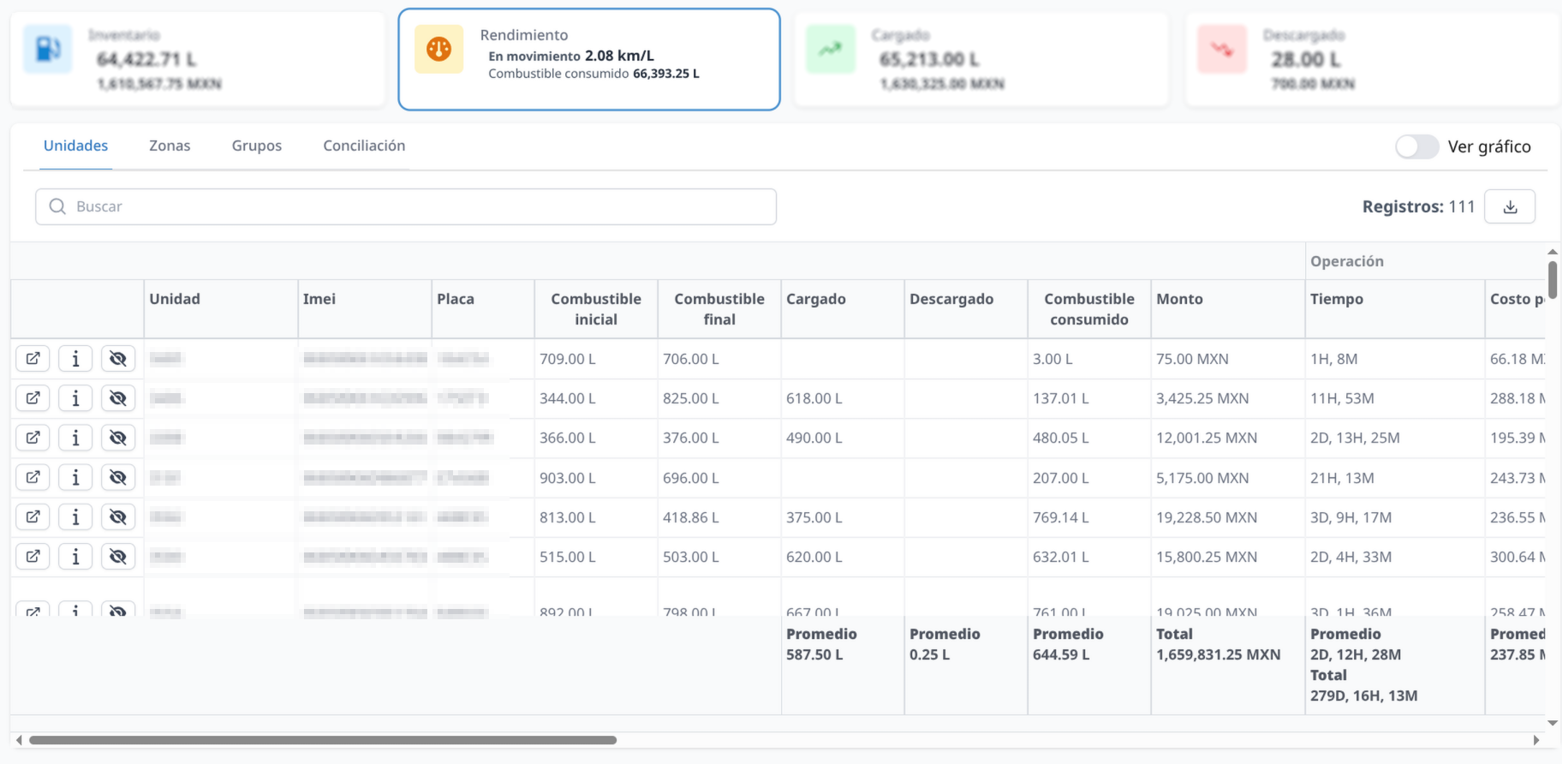Click the horizontal scrollbar under the table
The image size is (1562, 764).
[x=323, y=740]
